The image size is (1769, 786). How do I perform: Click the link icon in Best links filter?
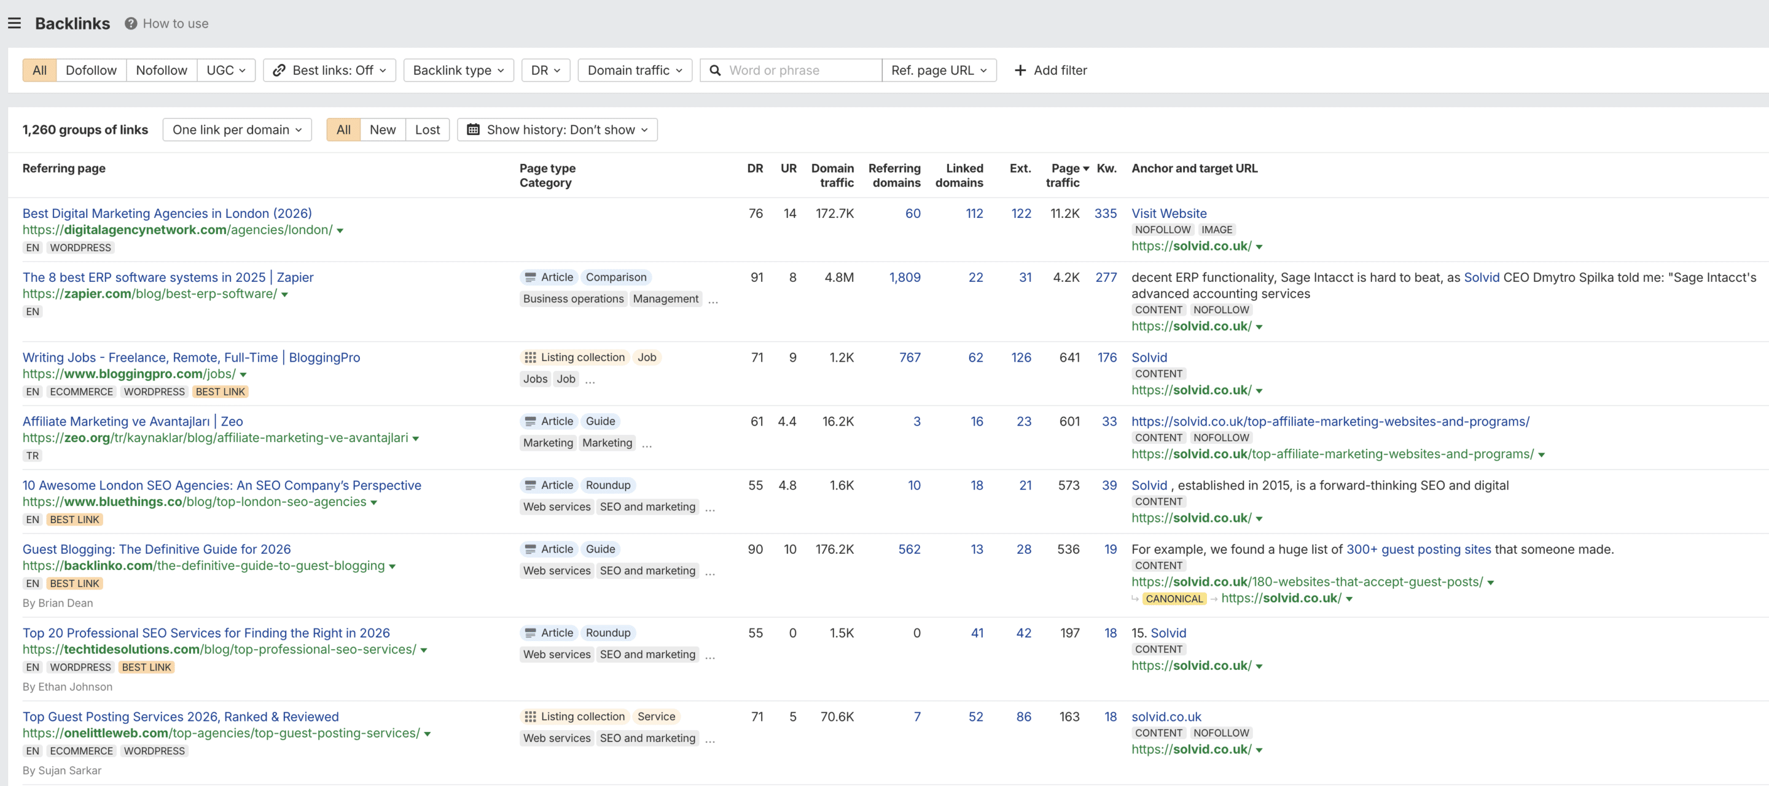click(279, 70)
